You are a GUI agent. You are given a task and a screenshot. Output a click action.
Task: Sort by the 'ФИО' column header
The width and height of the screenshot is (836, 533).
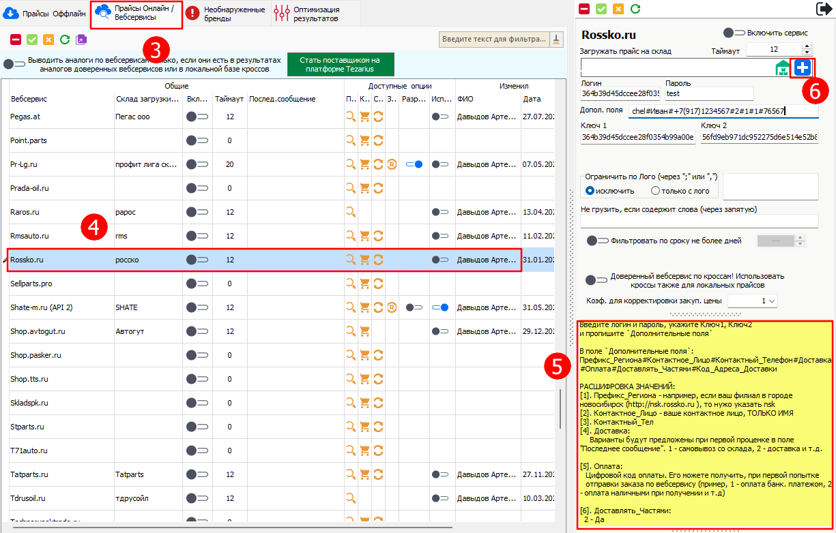[465, 100]
